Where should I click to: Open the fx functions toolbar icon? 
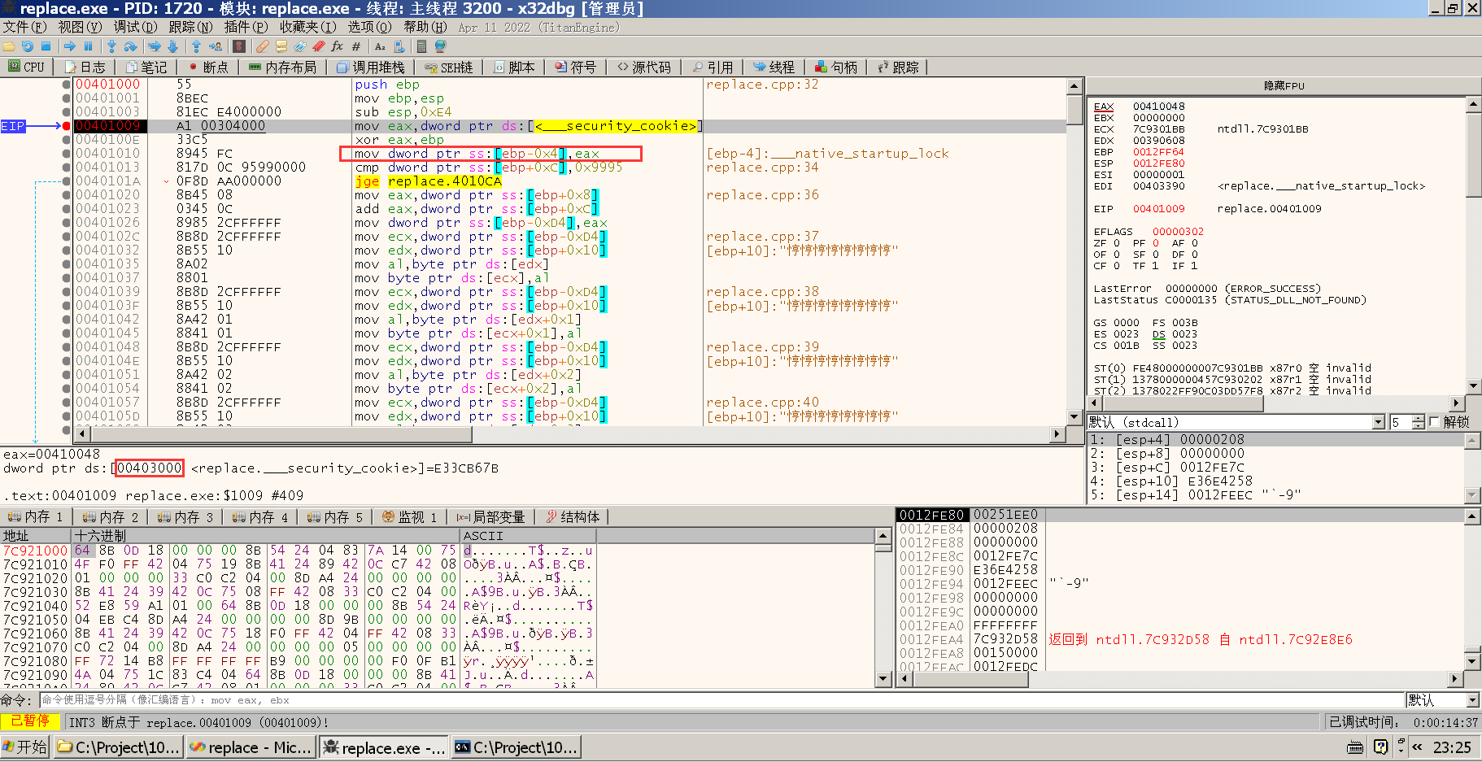pyautogui.click(x=337, y=46)
